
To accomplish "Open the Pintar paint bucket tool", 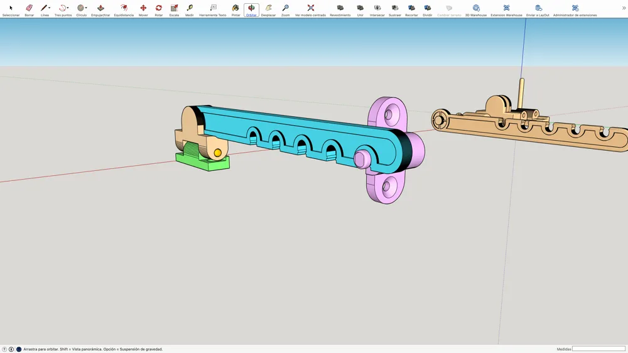I will click(235, 9).
